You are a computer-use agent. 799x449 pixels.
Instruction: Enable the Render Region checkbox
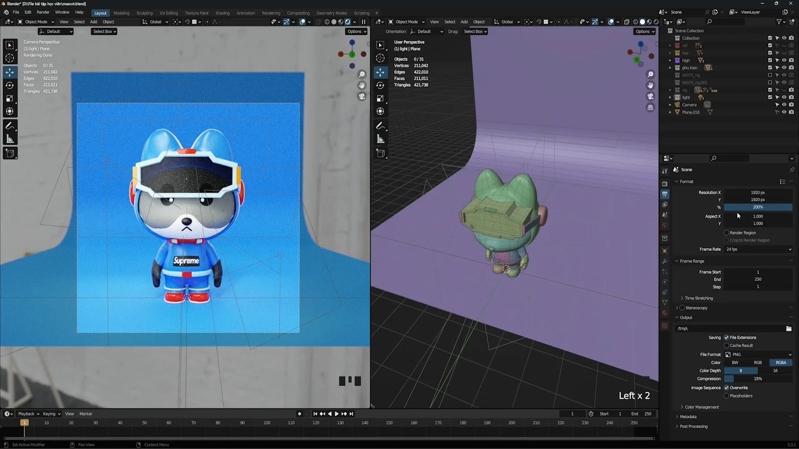(726, 233)
